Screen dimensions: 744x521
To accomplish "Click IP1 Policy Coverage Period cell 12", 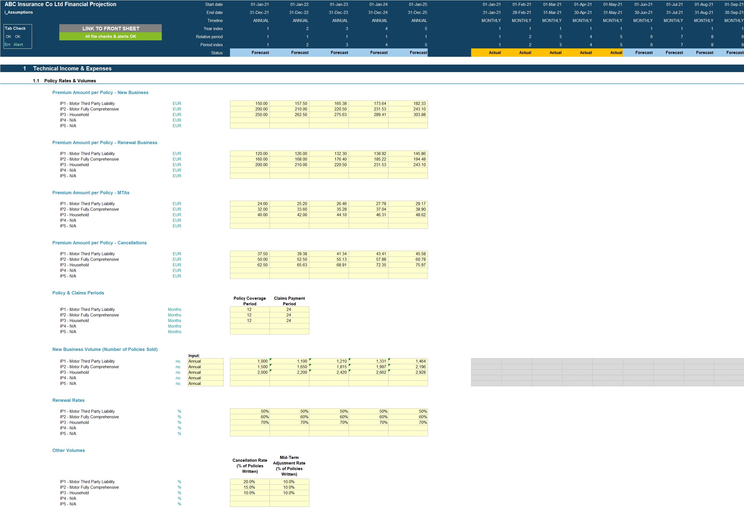I will pyautogui.click(x=249, y=309).
